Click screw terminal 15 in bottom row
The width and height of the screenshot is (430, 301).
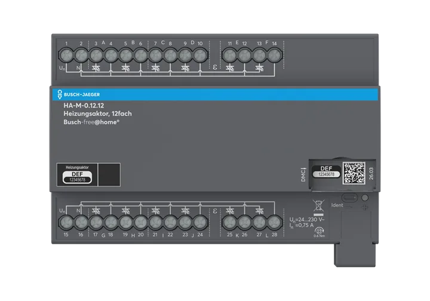[x=66, y=222]
